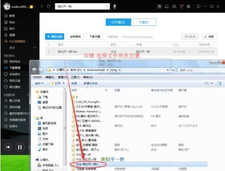Click the mini mode window icon
225x171 pixels.
pos(198,6)
